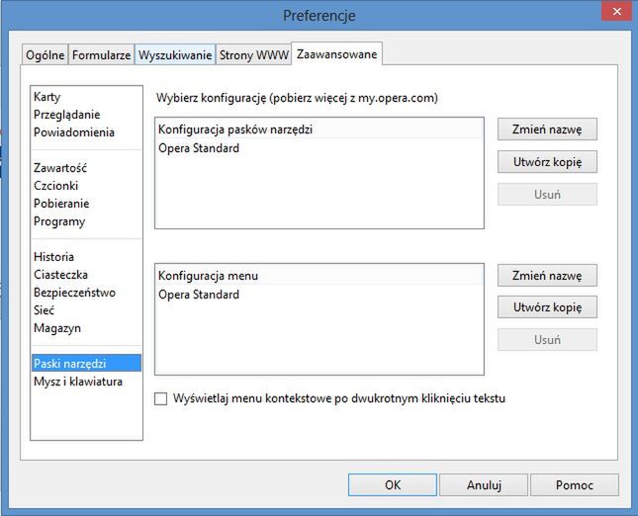Click Zmień nazwę for menu configuration
Image resolution: width=638 pixels, height=516 pixels.
click(547, 276)
